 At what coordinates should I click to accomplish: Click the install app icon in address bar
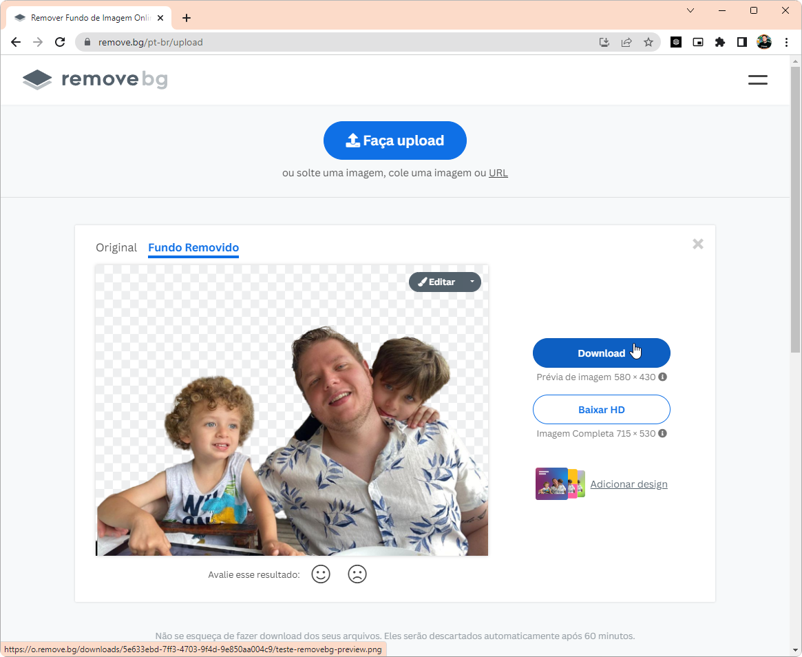click(604, 42)
